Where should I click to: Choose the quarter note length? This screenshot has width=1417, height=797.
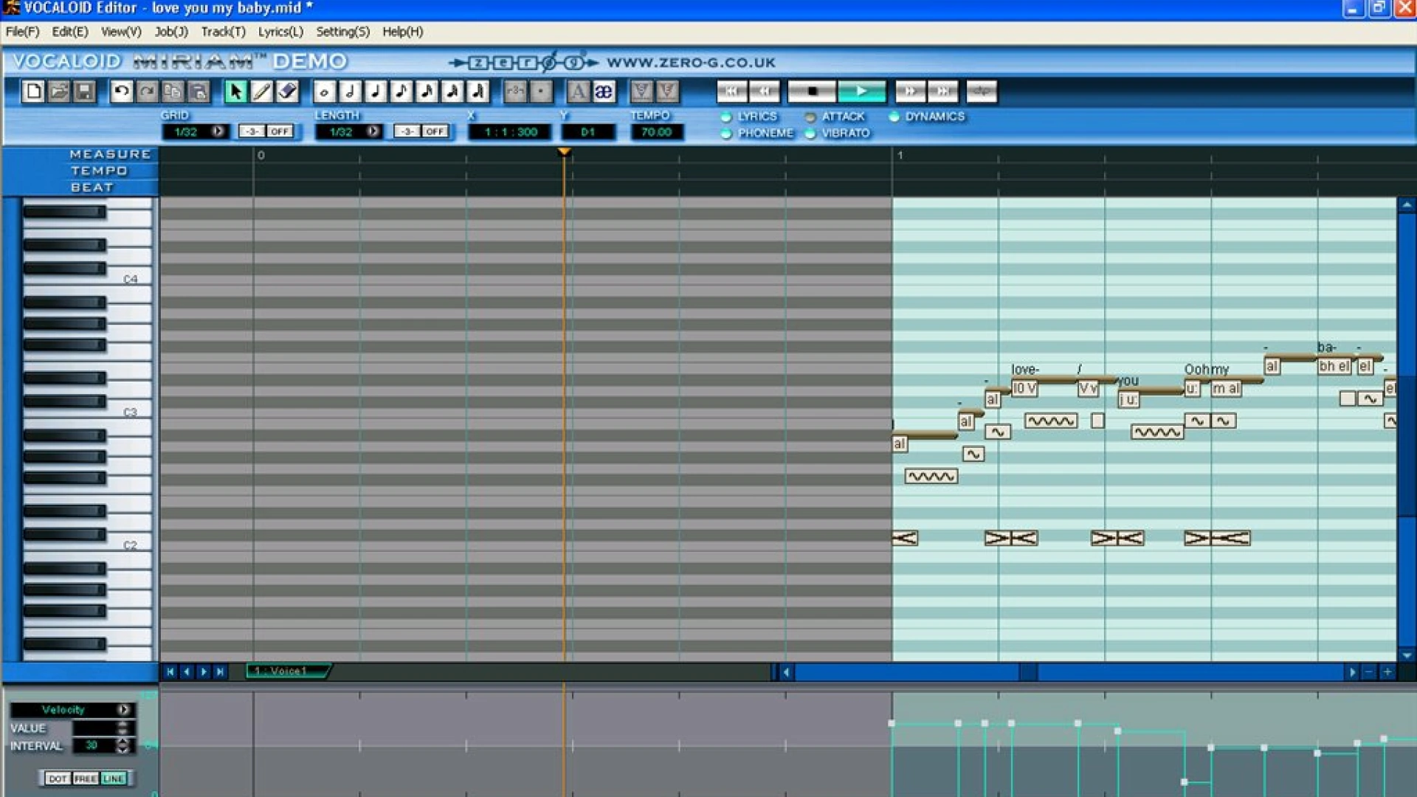pos(376,92)
